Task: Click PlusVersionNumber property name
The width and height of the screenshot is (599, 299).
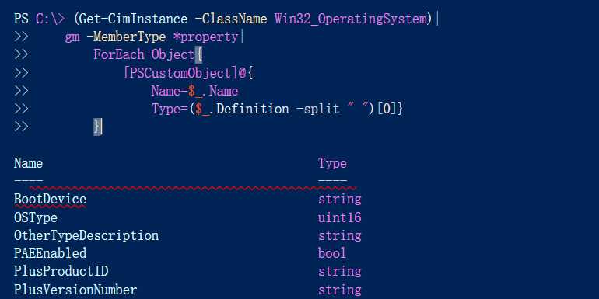Action: click(x=75, y=290)
